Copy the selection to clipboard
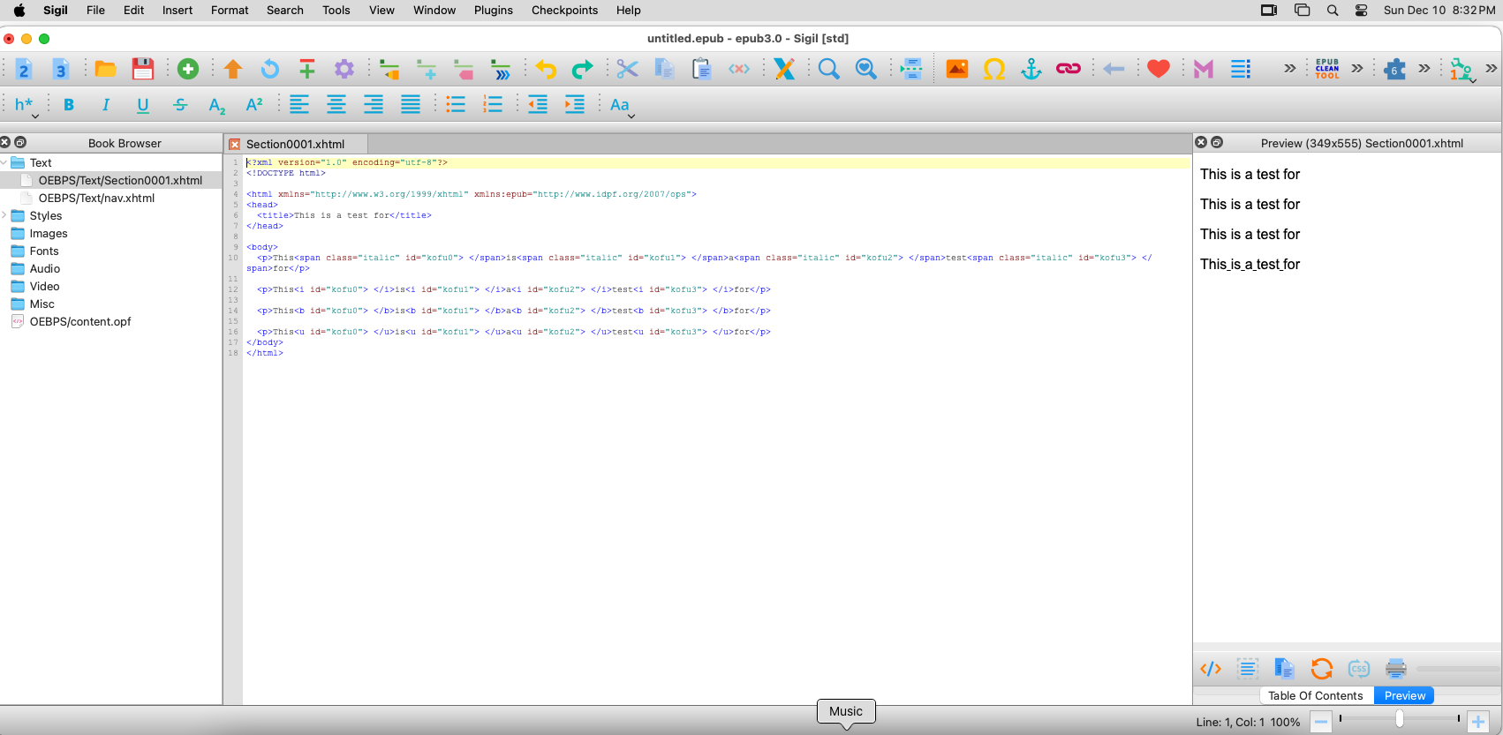This screenshot has height=735, width=1503. 665,69
